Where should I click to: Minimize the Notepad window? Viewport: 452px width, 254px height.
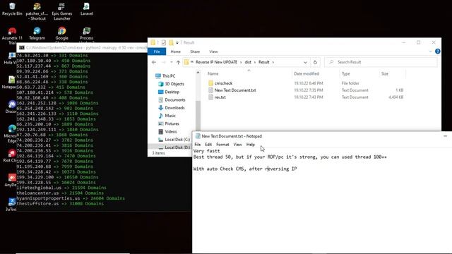(x=446, y=136)
